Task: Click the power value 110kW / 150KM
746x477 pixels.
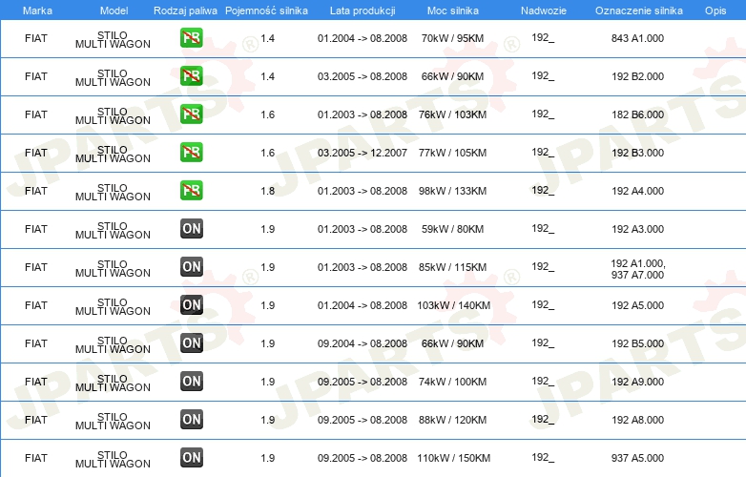Action: click(x=453, y=458)
